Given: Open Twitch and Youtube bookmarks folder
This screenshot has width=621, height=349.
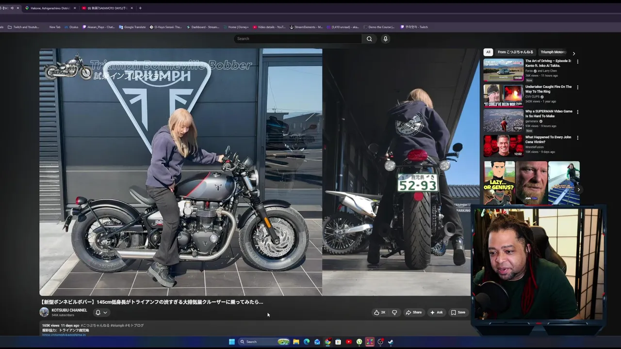Looking at the screenshot, I should 23,27.
